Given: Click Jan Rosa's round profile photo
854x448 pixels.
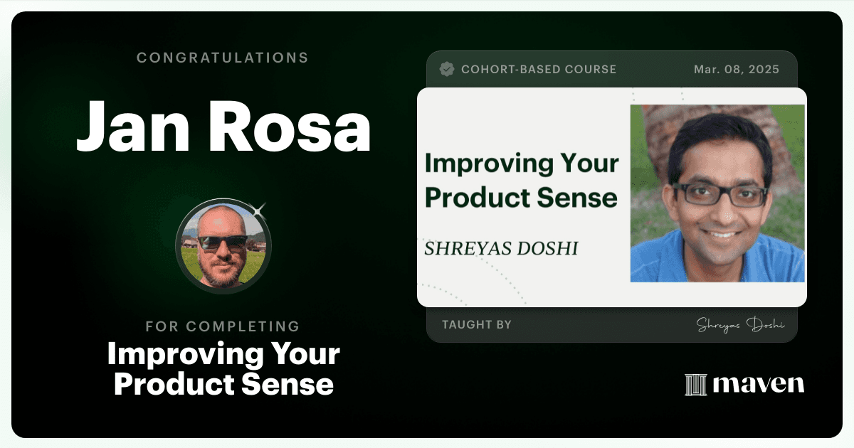Looking at the screenshot, I should (x=223, y=246).
